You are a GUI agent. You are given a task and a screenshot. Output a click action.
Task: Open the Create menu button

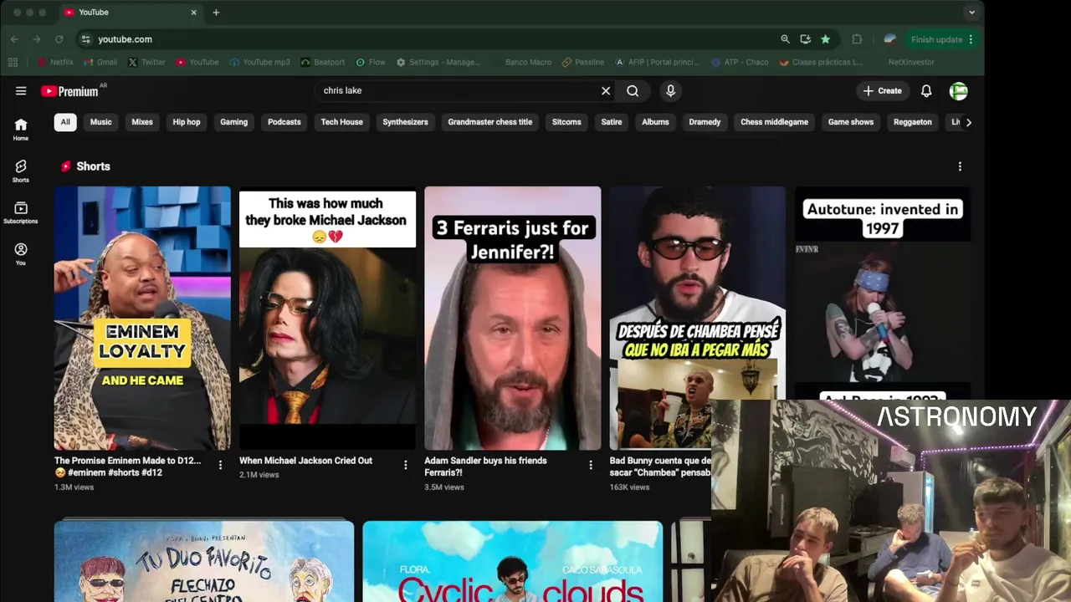[x=883, y=91]
